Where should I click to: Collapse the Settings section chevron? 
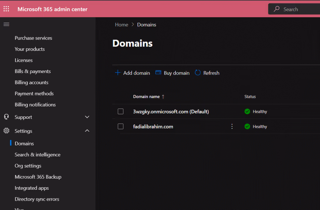point(87,131)
